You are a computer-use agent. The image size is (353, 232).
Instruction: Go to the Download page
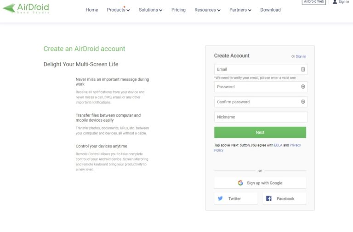pos(270,10)
